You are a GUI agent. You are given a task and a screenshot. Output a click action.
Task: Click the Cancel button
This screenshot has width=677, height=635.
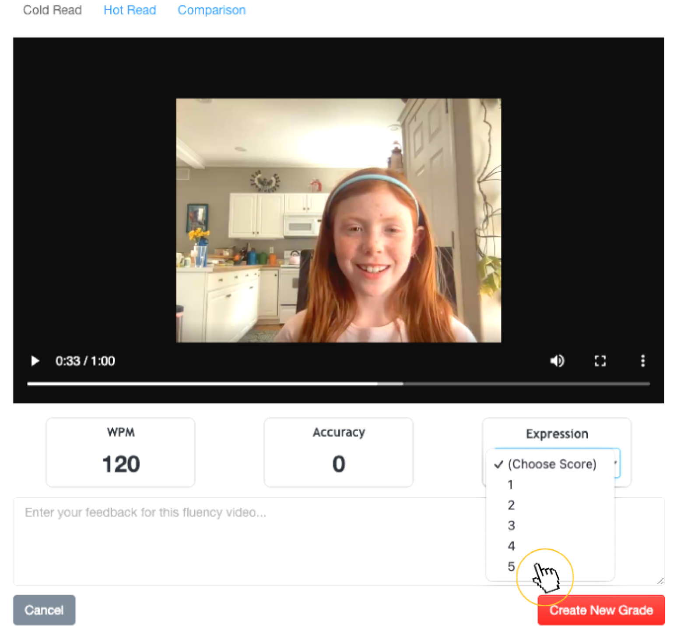[x=44, y=610]
